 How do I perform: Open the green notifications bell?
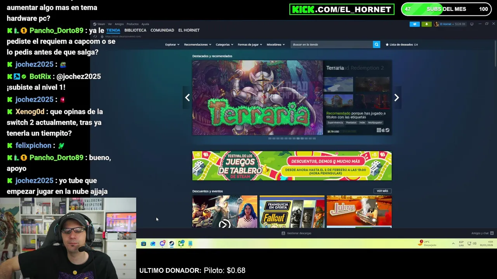(426, 24)
